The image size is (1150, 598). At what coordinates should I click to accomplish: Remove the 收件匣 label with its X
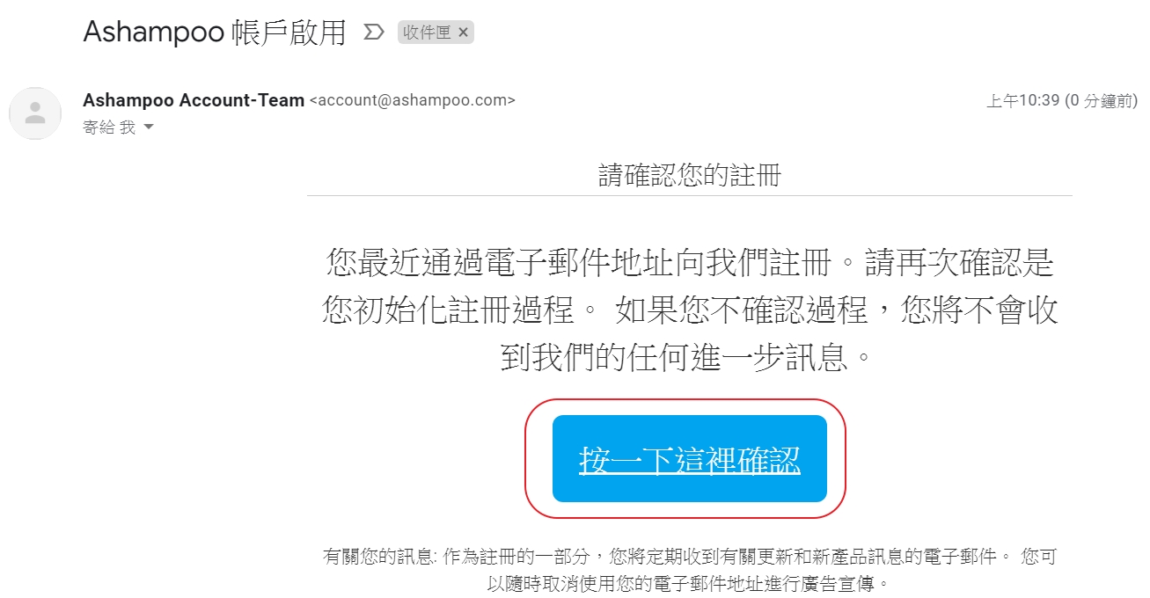[x=463, y=33]
